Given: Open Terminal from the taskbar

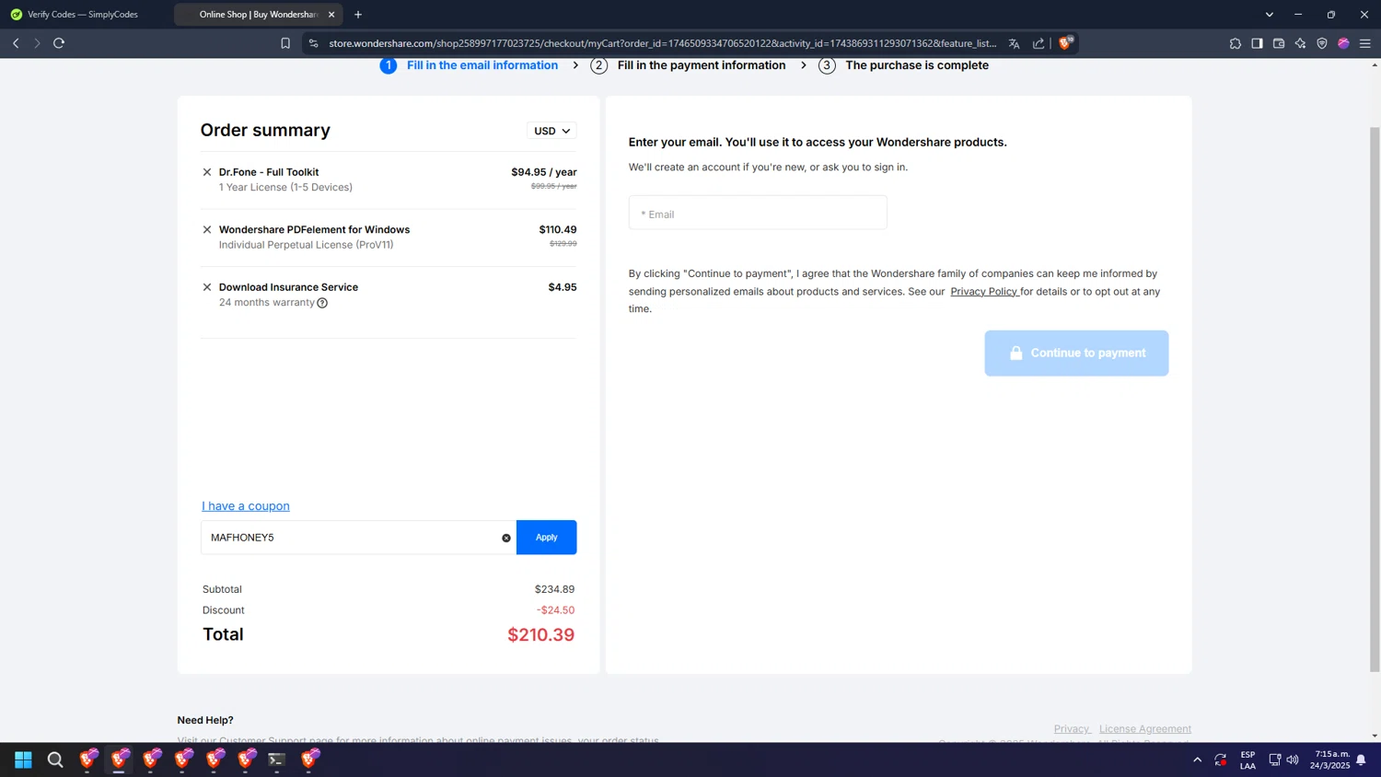Looking at the screenshot, I should click(276, 760).
